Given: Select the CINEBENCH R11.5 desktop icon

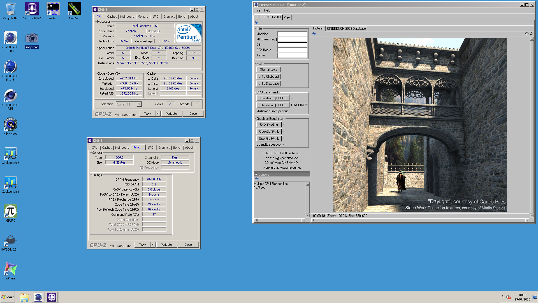Looking at the screenshot, I should point(10,70).
